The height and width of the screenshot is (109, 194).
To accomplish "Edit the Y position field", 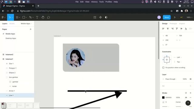I will (182, 36).
